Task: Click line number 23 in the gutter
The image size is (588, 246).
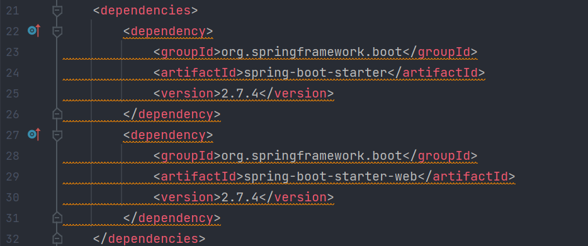Action: coord(13,52)
